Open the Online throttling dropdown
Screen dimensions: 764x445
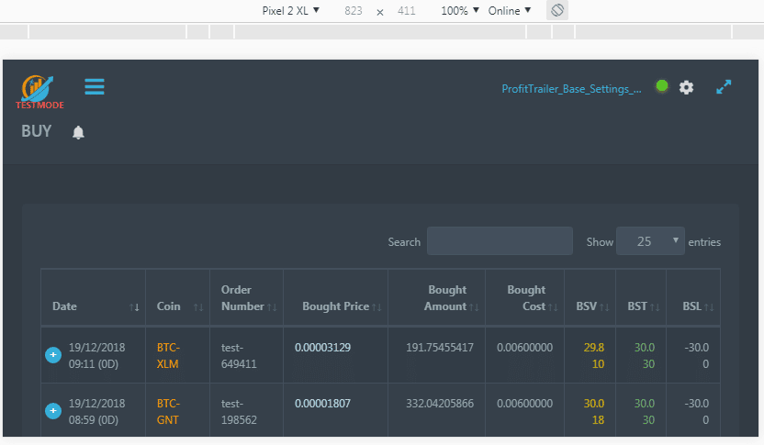click(510, 11)
